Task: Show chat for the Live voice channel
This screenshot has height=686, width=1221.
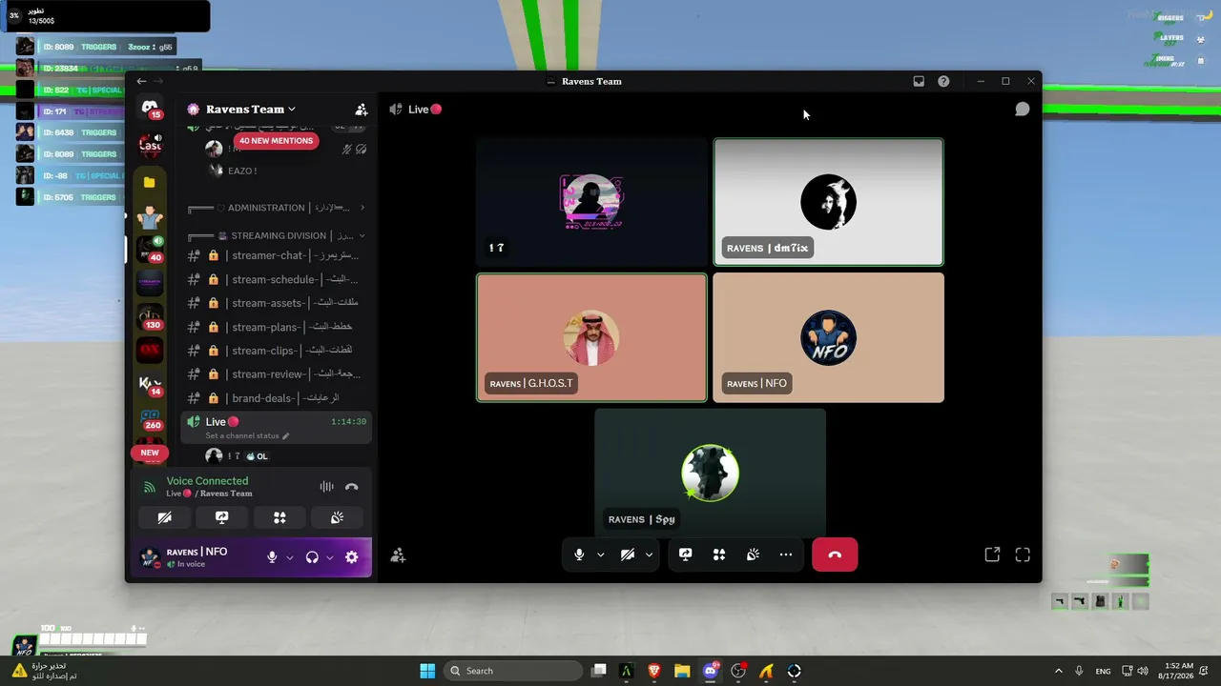Action: click(x=1022, y=109)
